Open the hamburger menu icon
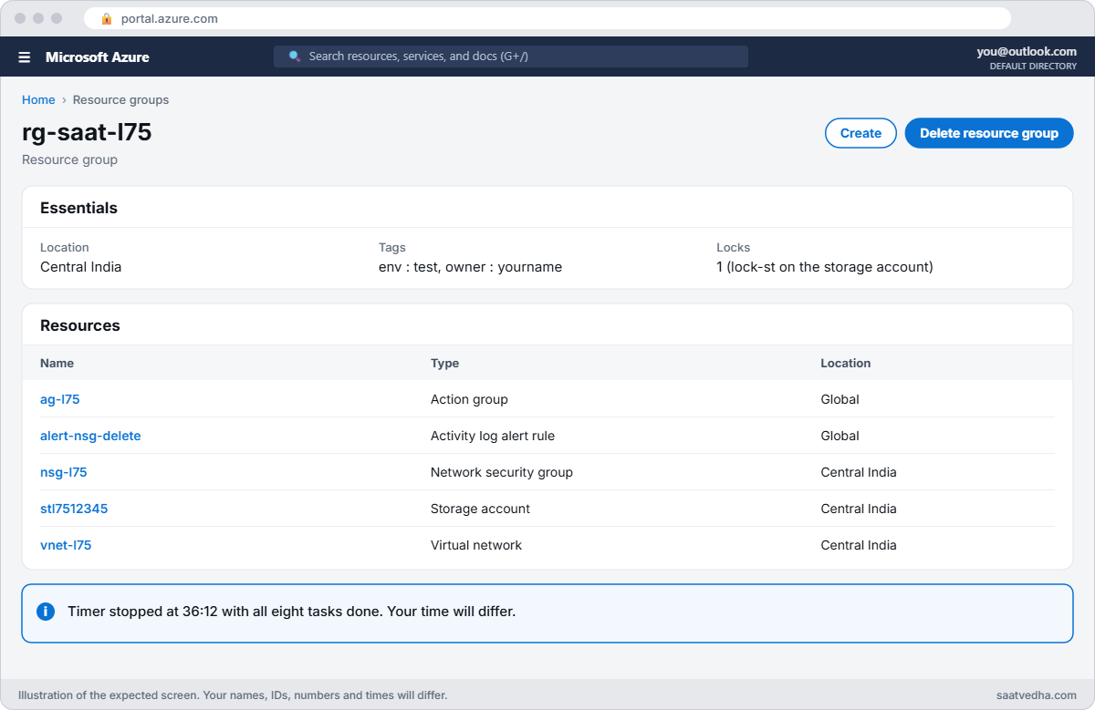Screen dimensions: 1095x710 pos(25,57)
